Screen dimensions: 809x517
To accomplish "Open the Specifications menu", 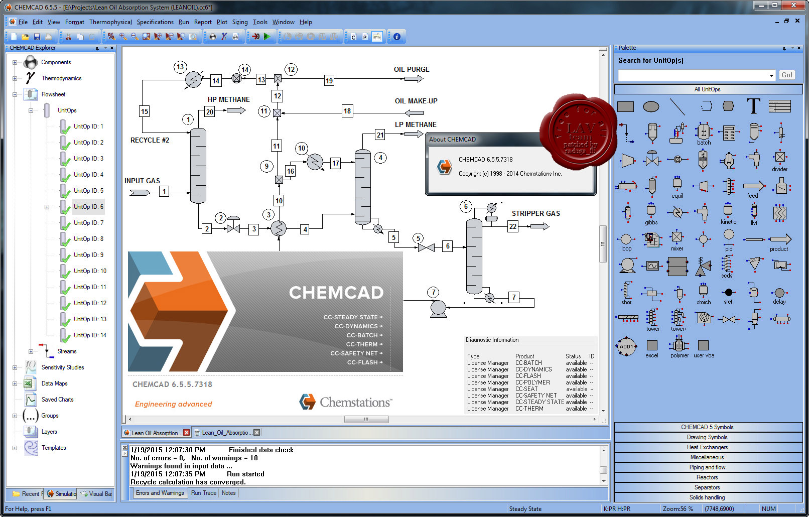I will click(x=155, y=22).
